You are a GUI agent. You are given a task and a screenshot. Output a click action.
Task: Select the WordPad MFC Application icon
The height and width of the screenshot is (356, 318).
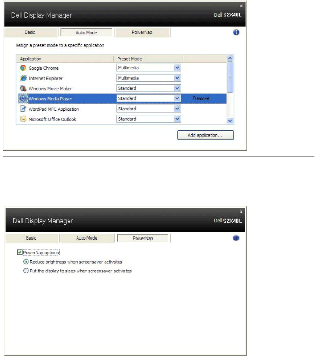23,109
